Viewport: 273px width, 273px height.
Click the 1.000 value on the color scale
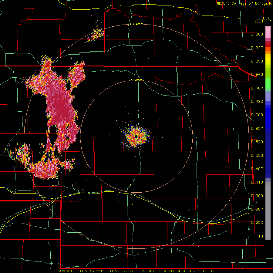point(257,34)
